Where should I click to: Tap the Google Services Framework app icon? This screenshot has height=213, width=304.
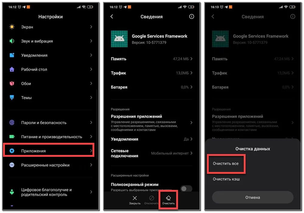click(x=119, y=39)
